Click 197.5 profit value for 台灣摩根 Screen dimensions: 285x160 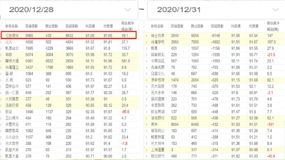pos(272,42)
